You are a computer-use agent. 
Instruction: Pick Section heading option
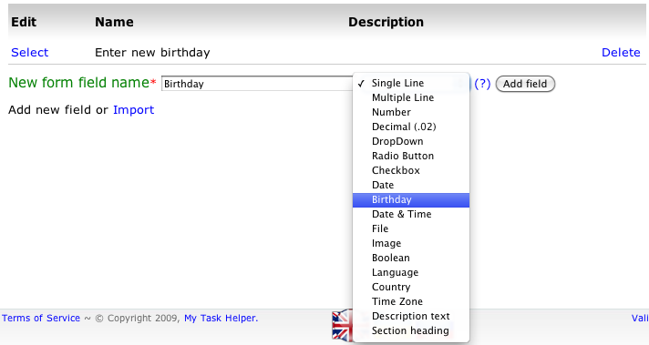click(x=410, y=330)
